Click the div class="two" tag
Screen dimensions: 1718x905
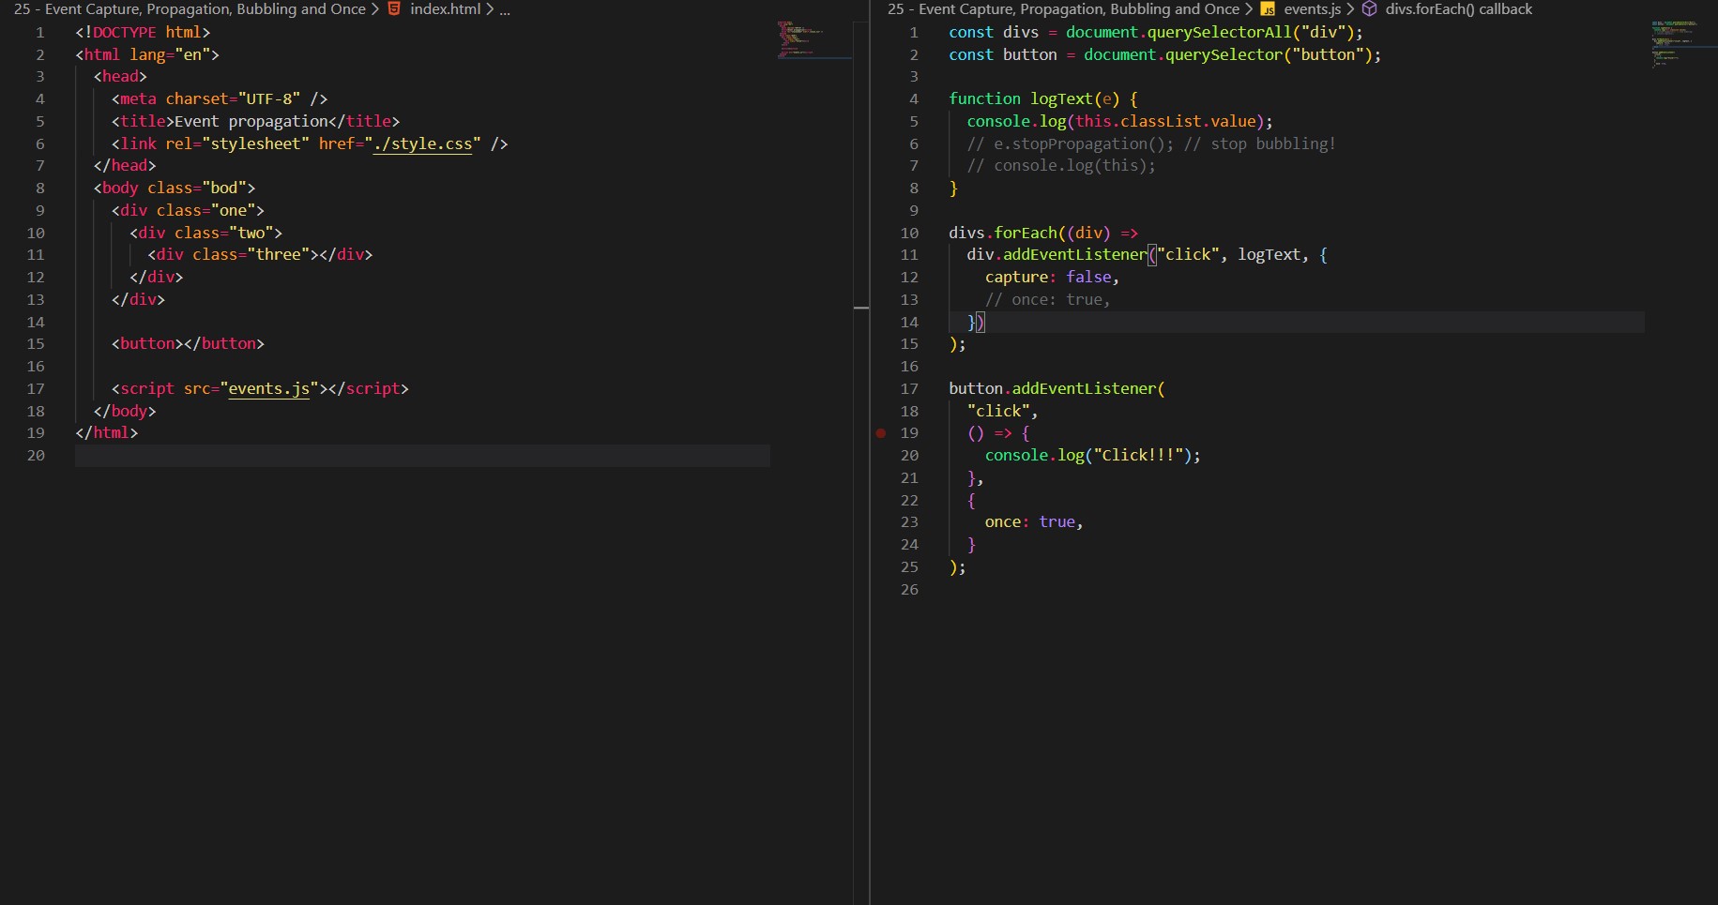(205, 233)
